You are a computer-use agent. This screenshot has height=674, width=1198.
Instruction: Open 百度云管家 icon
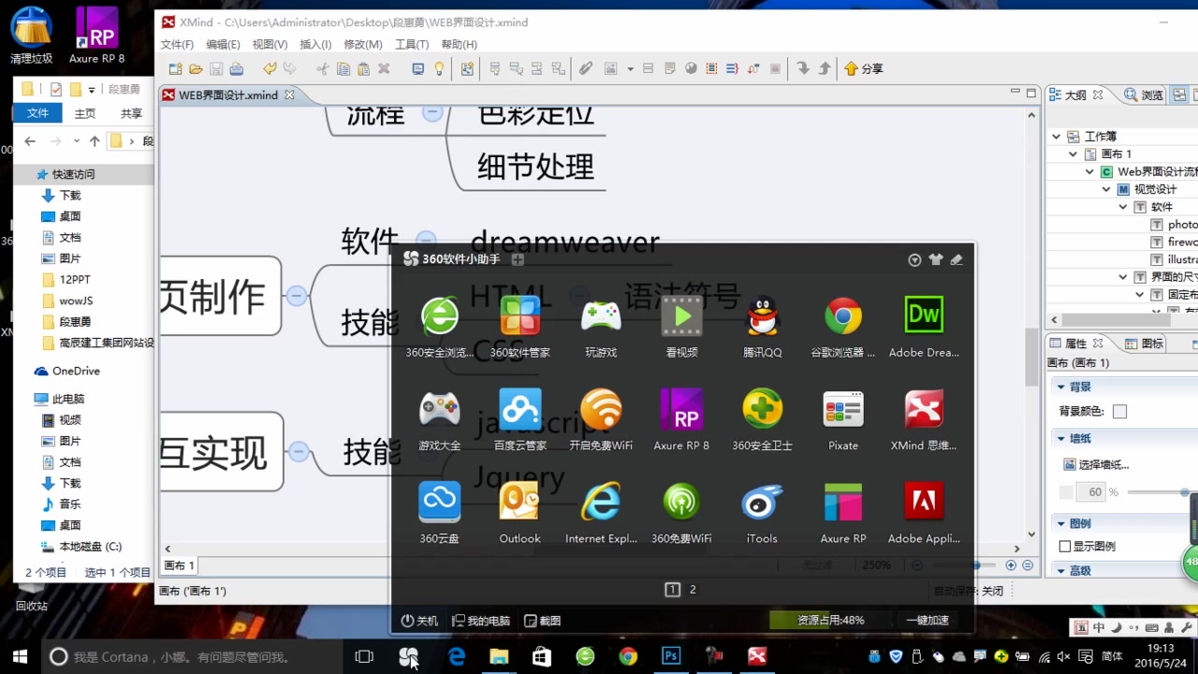(x=520, y=419)
